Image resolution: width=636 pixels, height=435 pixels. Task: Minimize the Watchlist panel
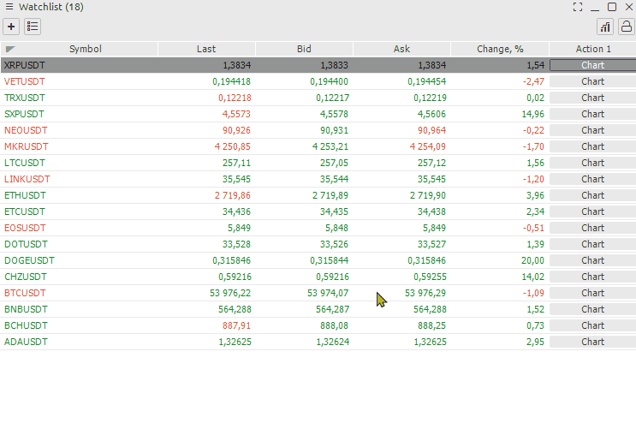click(595, 7)
